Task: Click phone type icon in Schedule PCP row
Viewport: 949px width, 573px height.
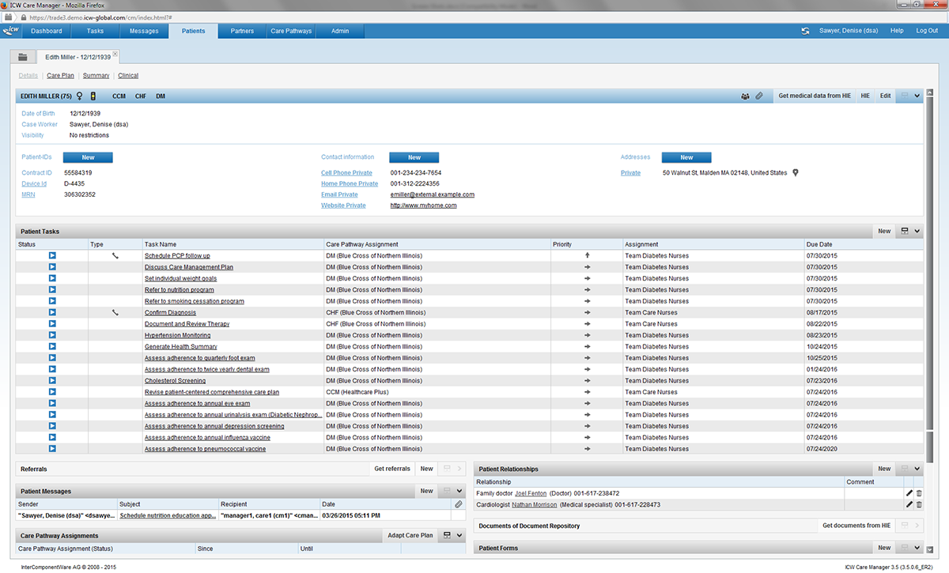Action: click(115, 256)
